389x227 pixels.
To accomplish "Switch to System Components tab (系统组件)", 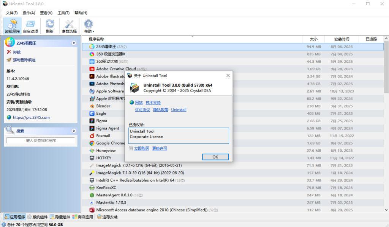I will click(x=37, y=217).
